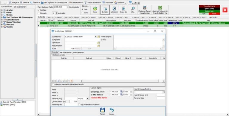The width and height of the screenshot is (229, 116).
Task: Expand the Hazırlık Durugu Belirtiniz dropdown
Action: coord(163,92)
